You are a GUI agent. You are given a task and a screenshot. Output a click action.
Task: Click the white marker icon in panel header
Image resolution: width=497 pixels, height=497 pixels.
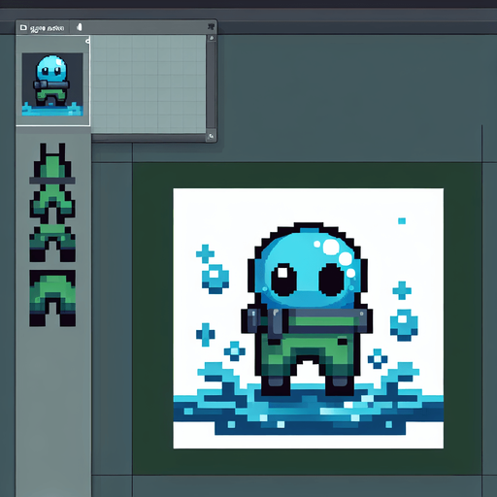pyautogui.click(x=80, y=27)
